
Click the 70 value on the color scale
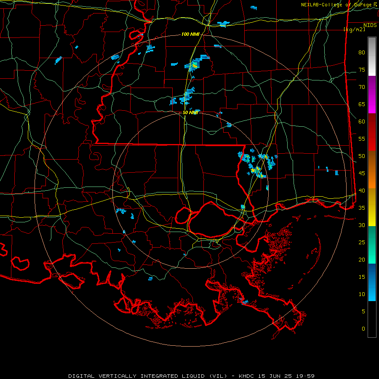(362, 87)
